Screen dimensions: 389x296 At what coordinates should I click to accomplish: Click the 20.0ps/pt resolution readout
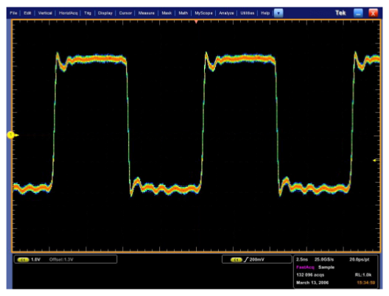coord(360,260)
